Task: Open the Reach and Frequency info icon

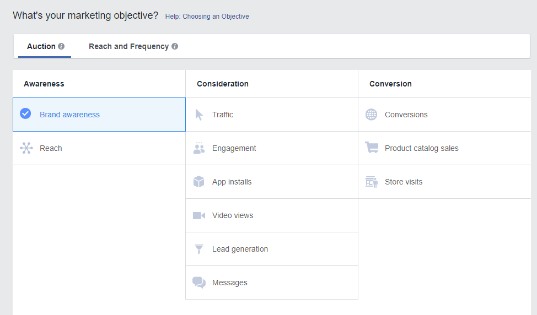Action: (x=175, y=46)
